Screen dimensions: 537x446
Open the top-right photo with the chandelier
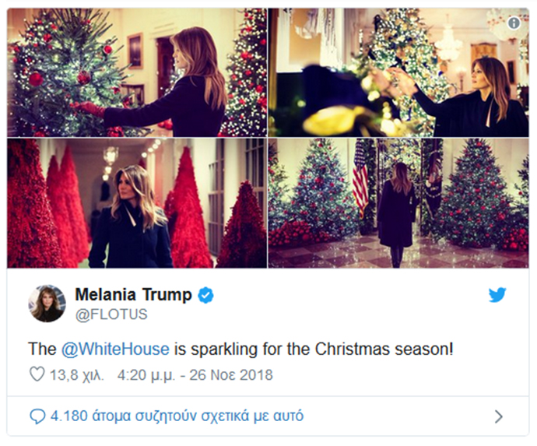398,72
